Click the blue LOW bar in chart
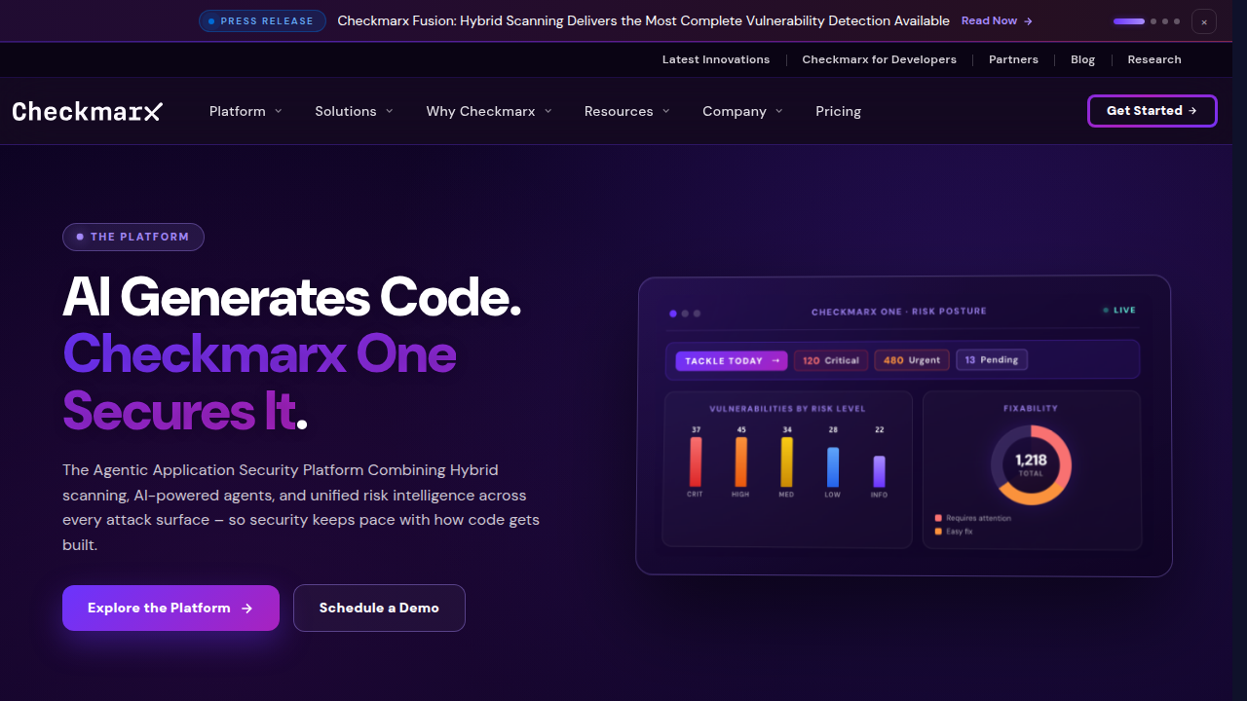The width and height of the screenshot is (1247, 701). pos(833,467)
